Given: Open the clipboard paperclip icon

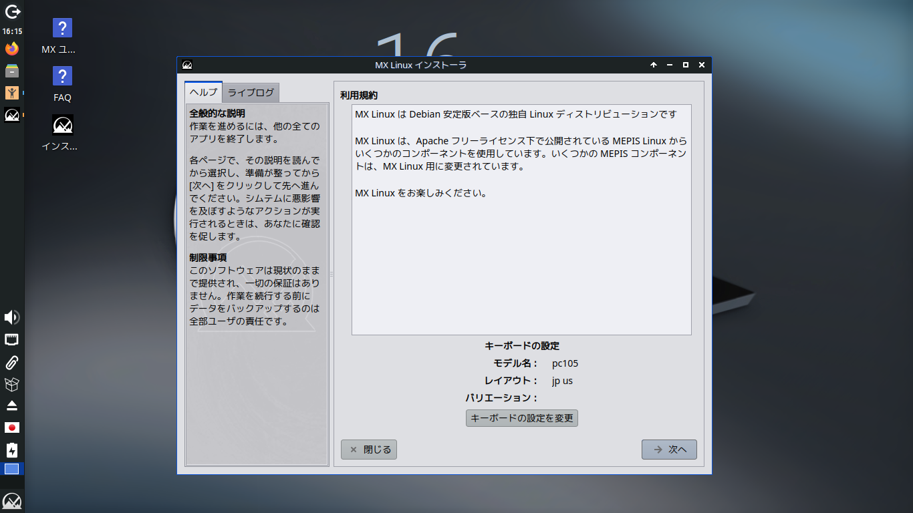Looking at the screenshot, I should coord(12,363).
